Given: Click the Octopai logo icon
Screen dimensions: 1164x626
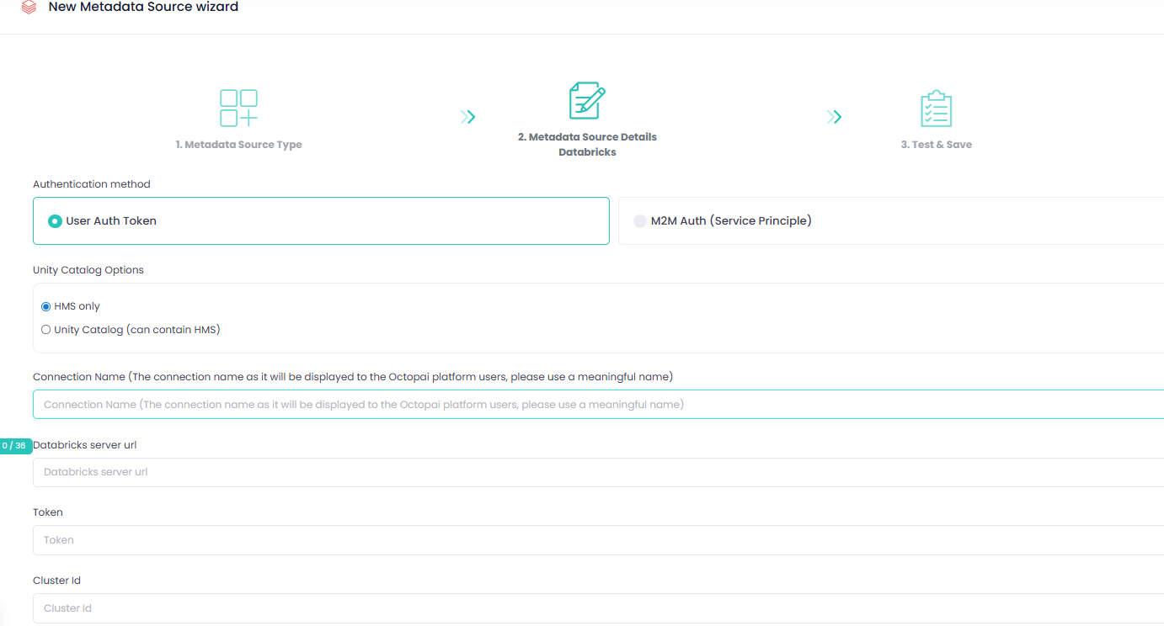Looking at the screenshot, I should (x=29, y=8).
